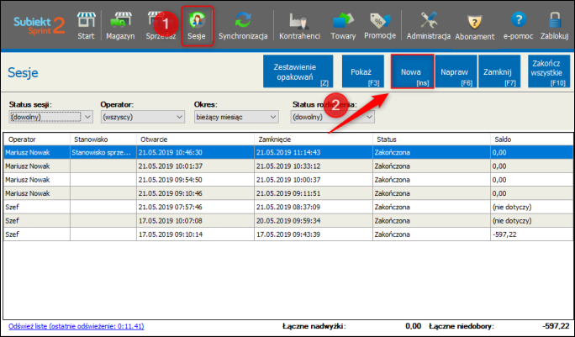Open the Administracja tools icon
This screenshot has width=575, height=337.
[x=429, y=24]
